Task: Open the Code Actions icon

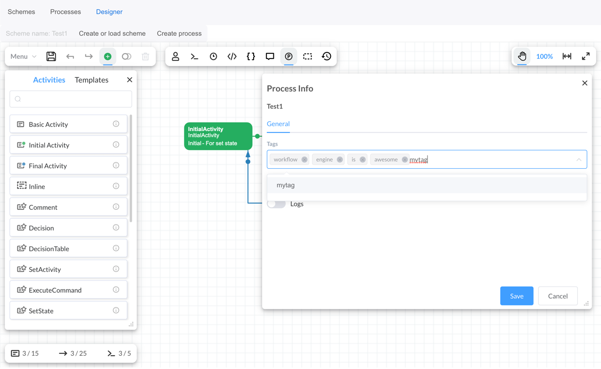Action: click(x=232, y=57)
